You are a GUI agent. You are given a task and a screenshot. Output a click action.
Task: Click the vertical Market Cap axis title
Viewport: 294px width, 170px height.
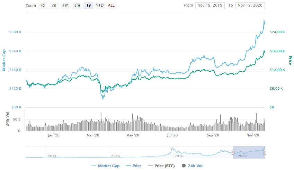(4, 60)
